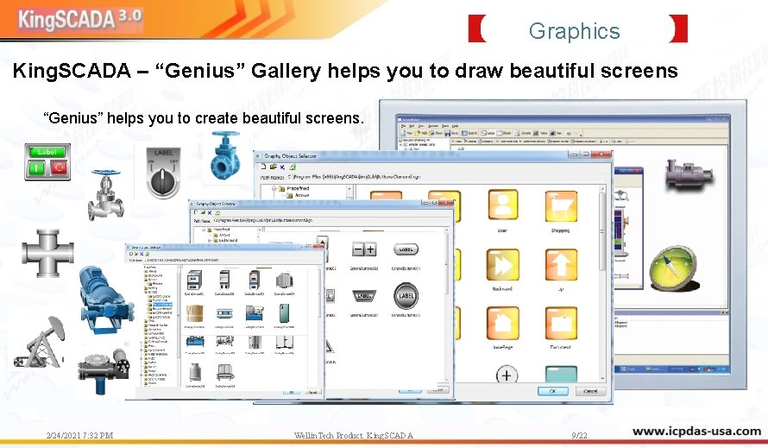
Task: Select the round black LABEL button graphic
Action: 406,295
